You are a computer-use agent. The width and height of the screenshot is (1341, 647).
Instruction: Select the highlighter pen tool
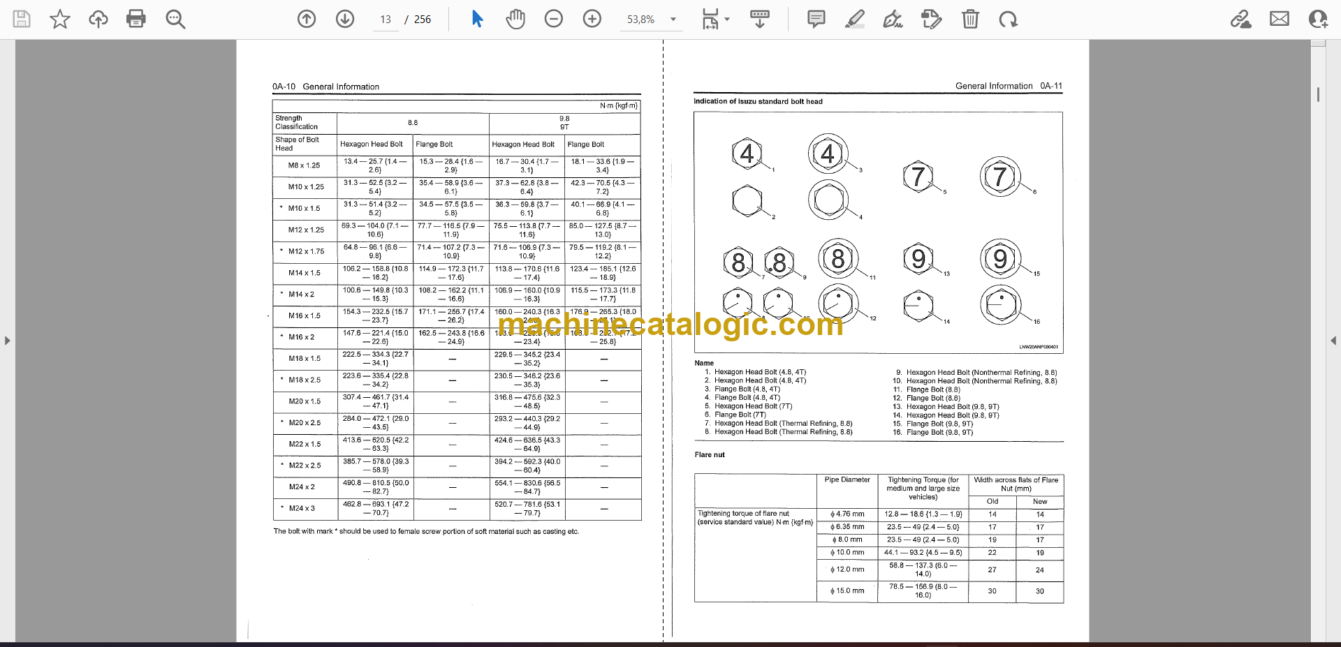coord(854,19)
